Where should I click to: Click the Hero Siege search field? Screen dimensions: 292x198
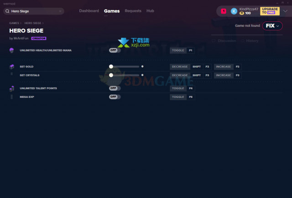click(x=34, y=11)
